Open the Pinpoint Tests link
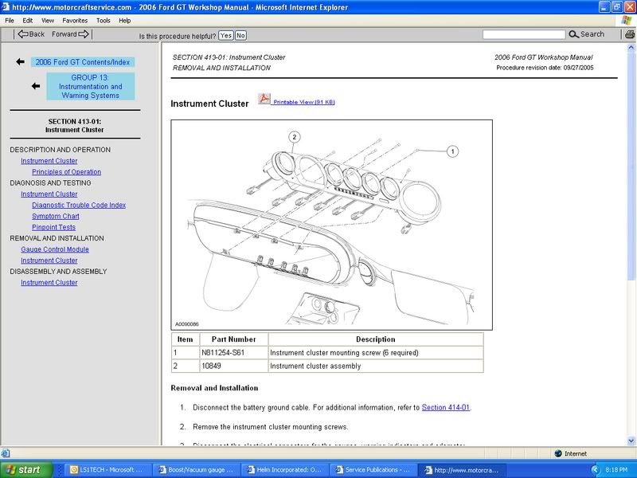Viewport: 637px width, 478px height. point(53,227)
